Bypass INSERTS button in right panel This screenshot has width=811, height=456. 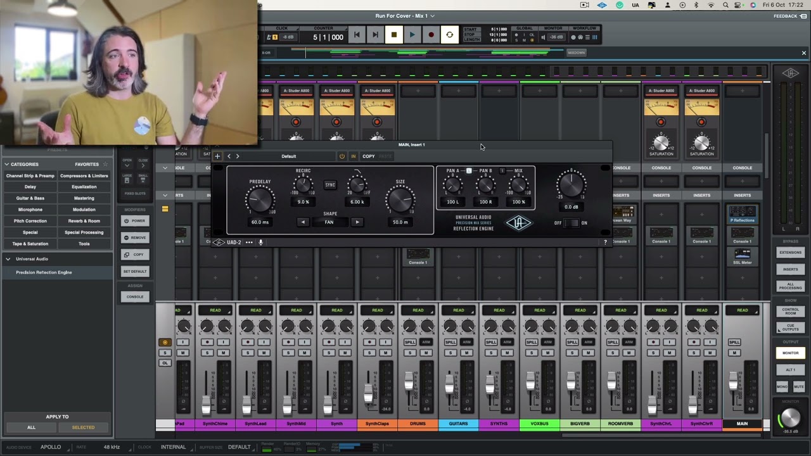click(790, 269)
